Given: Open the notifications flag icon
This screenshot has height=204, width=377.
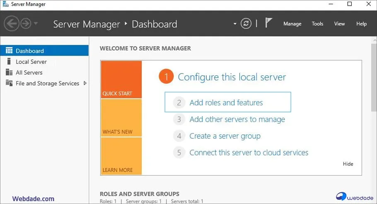Looking at the screenshot, I should click(268, 23).
